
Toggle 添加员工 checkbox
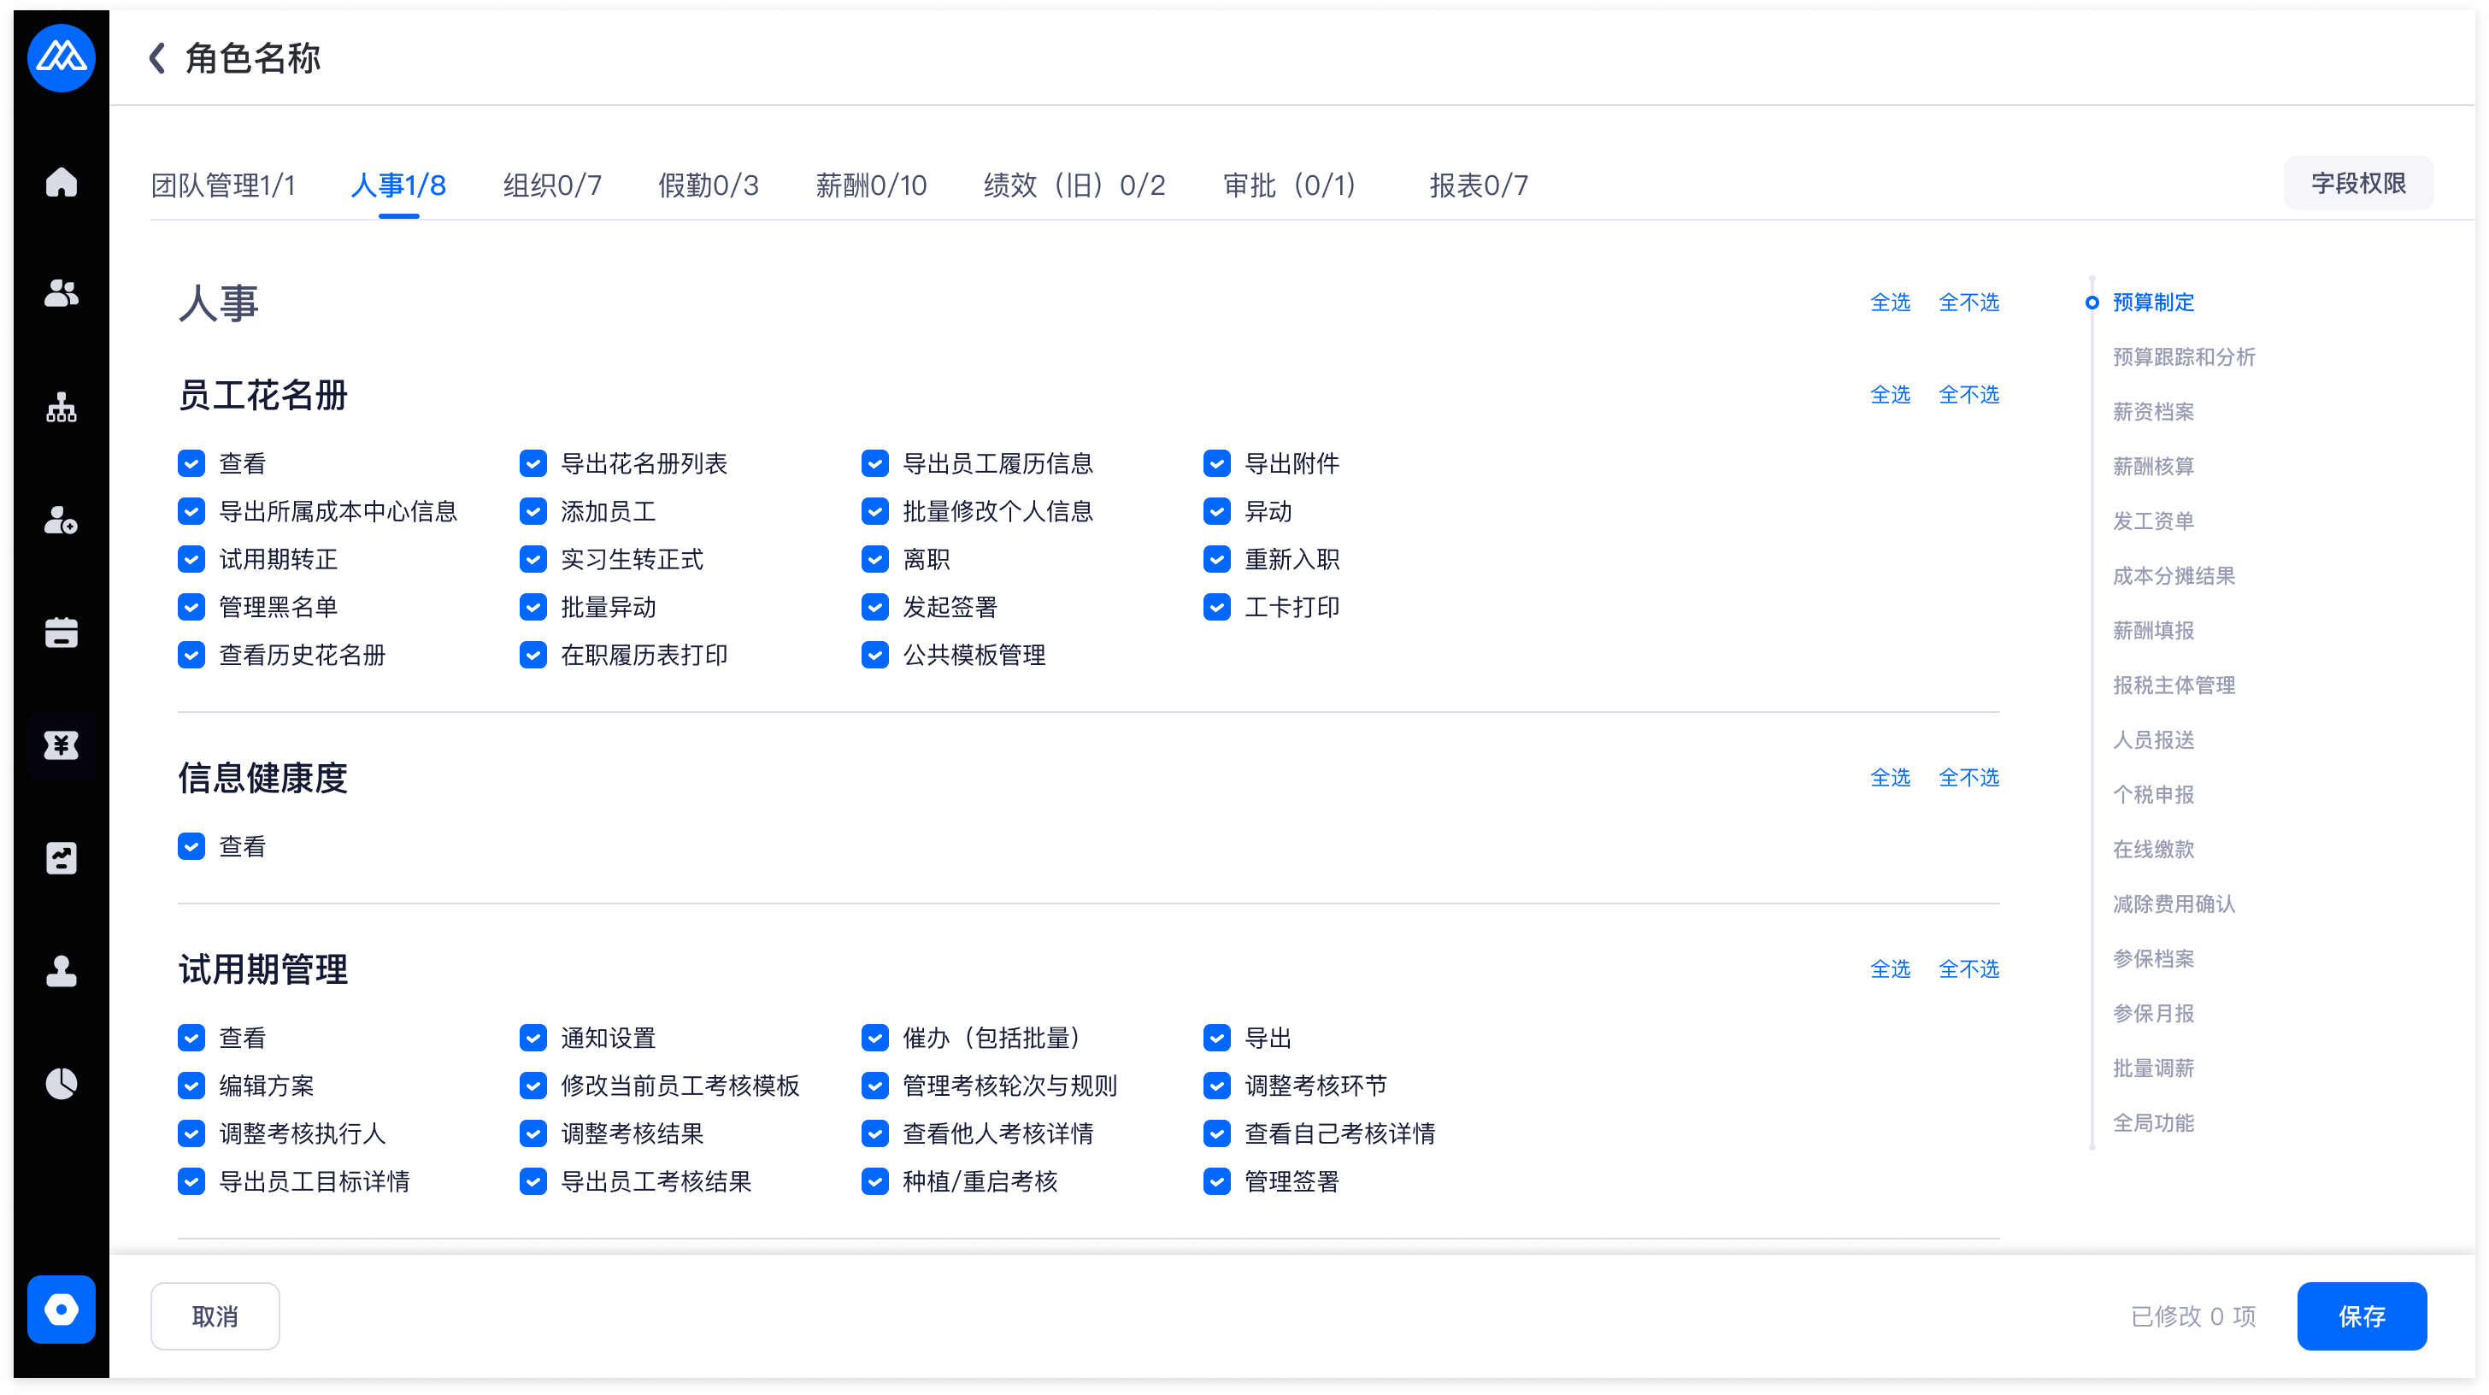533,511
